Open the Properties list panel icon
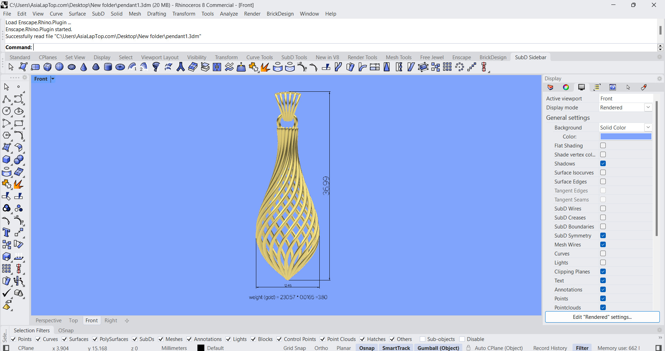Viewport: 665px width, 351px height. coord(597,87)
